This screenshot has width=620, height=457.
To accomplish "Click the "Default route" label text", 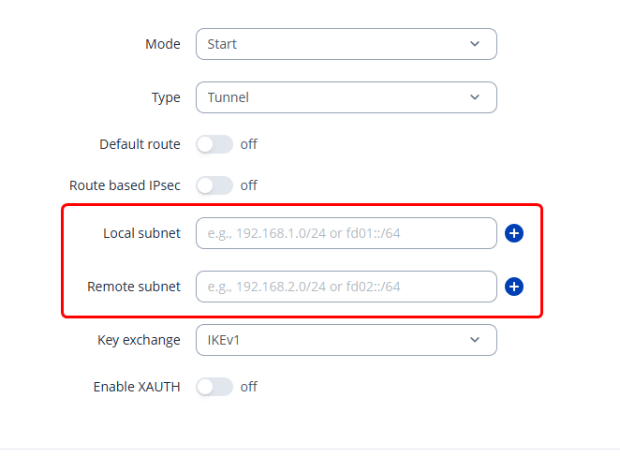I will 140,144.
